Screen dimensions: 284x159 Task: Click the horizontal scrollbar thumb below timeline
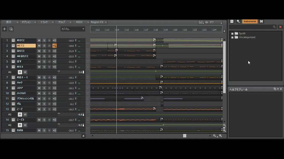coord(185,136)
